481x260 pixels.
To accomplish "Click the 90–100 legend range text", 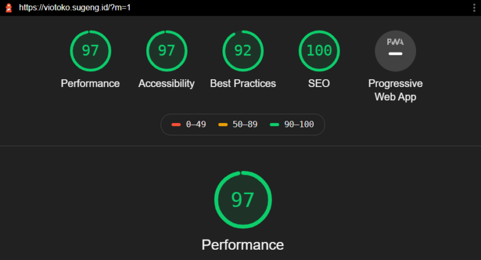I will pyautogui.click(x=299, y=124).
